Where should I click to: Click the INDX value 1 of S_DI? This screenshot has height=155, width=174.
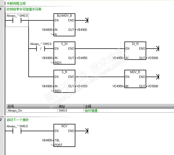point(51,63)
